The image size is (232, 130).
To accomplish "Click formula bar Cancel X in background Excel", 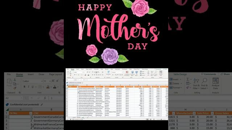I will [x=32, y=98].
